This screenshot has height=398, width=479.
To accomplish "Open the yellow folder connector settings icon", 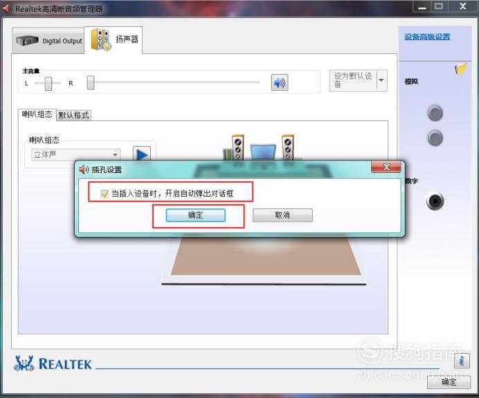I will click(461, 69).
